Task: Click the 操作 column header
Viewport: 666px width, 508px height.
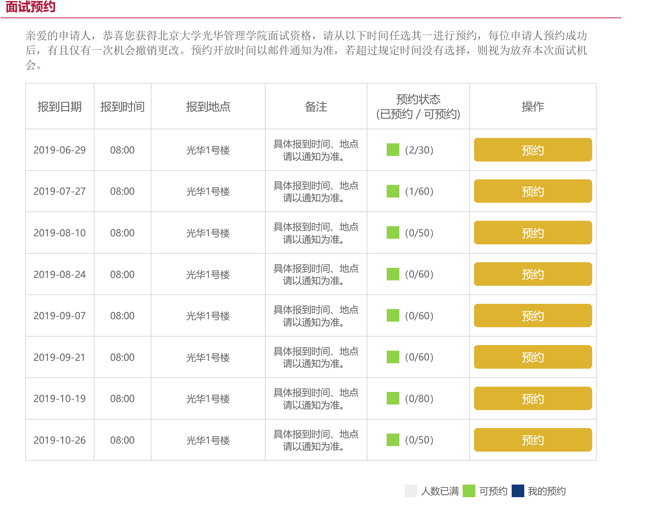Action: 533,107
